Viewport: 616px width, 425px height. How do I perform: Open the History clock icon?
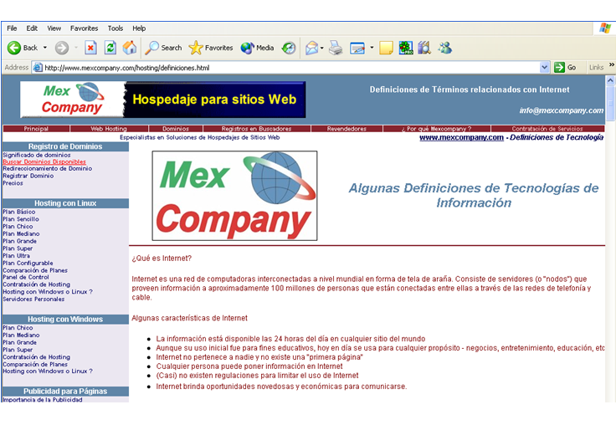pyautogui.click(x=289, y=48)
